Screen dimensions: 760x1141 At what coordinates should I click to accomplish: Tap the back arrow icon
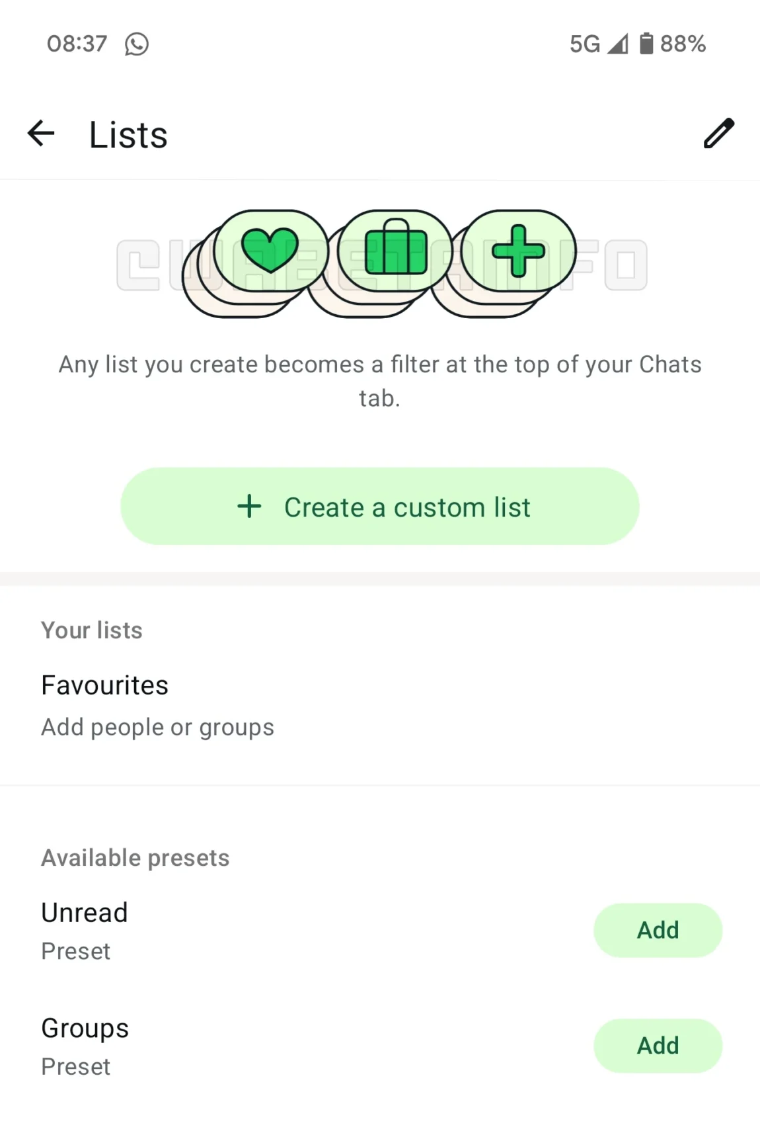(41, 134)
